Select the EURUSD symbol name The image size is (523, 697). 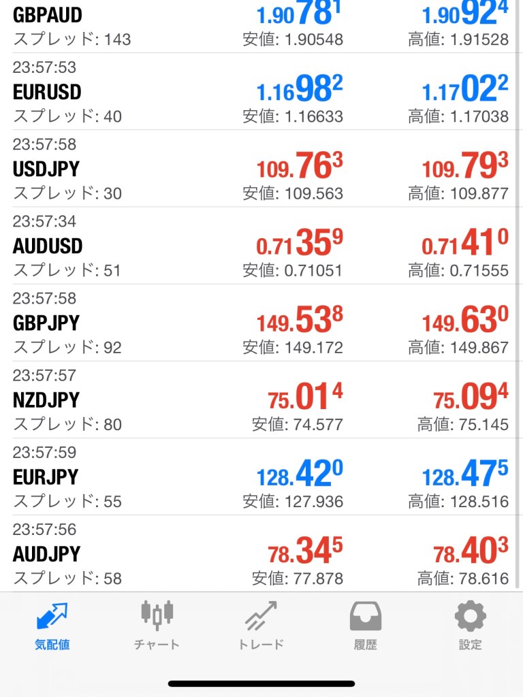[47, 92]
